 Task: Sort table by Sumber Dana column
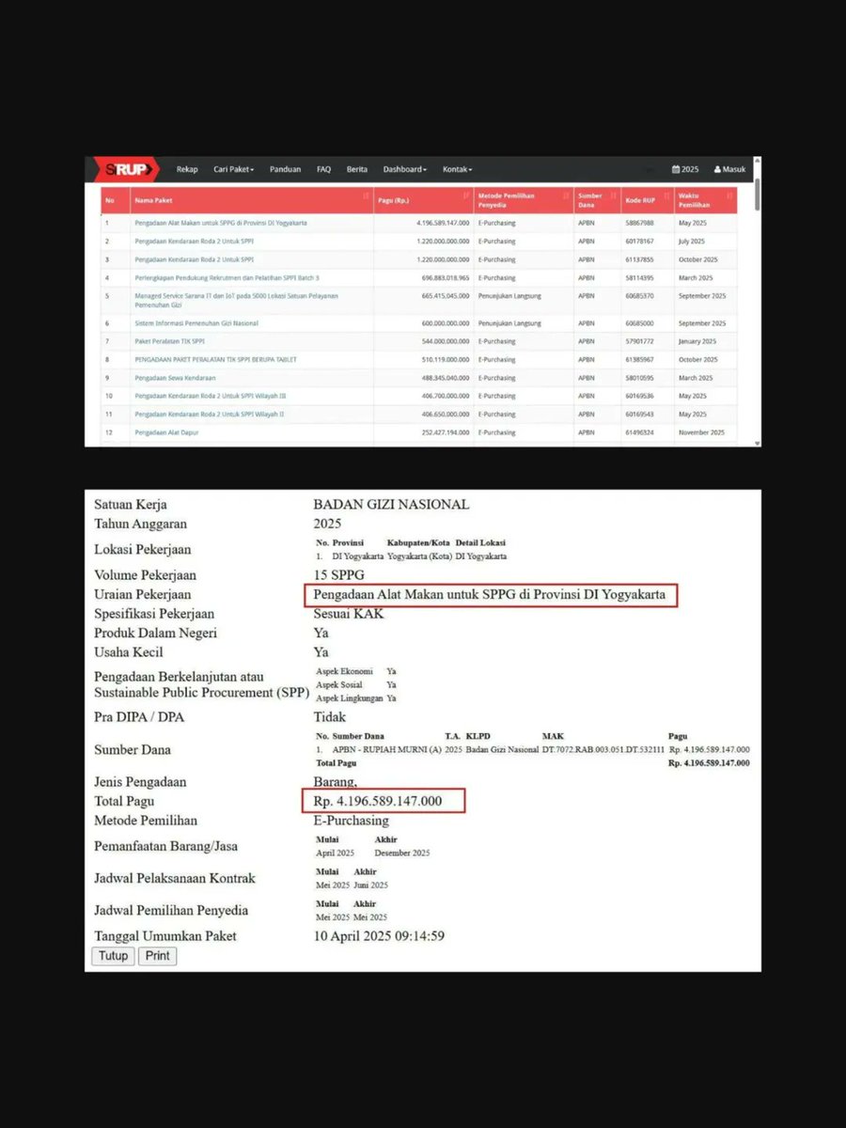[x=597, y=200]
